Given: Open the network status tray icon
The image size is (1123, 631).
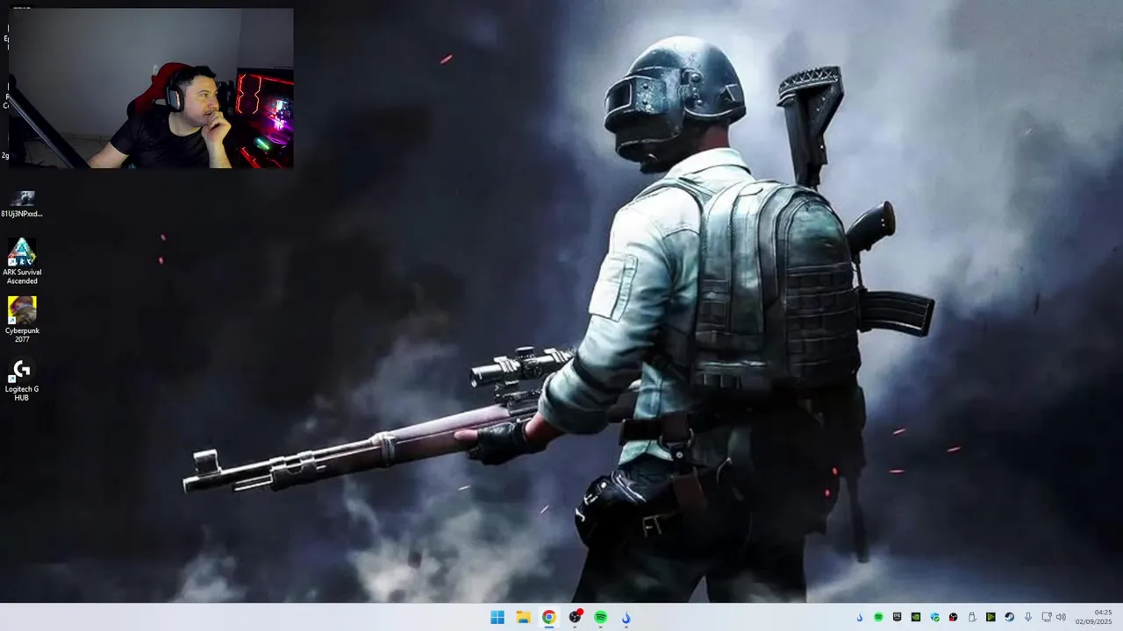Looking at the screenshot, I should 1047,617.
